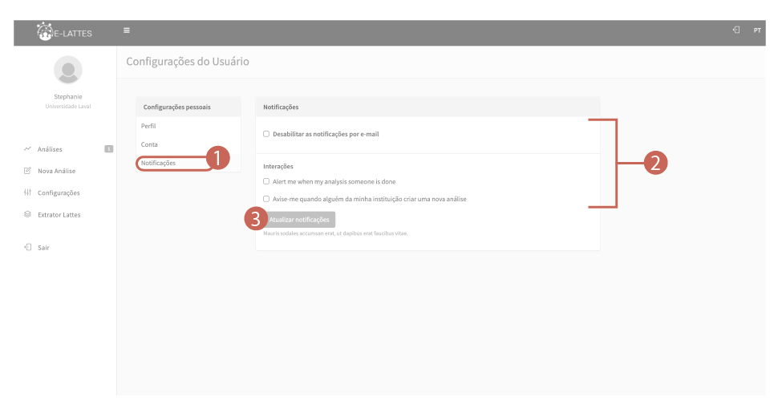Tick the Avise-me nova análise checkbox

click(x=266, y=199)
